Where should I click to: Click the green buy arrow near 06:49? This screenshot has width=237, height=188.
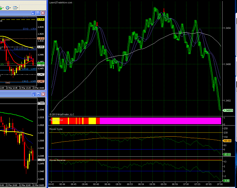point(113,67)
